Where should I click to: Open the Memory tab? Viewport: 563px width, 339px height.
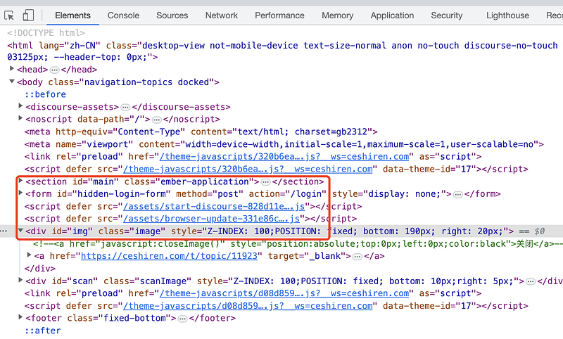click(337, 15)
